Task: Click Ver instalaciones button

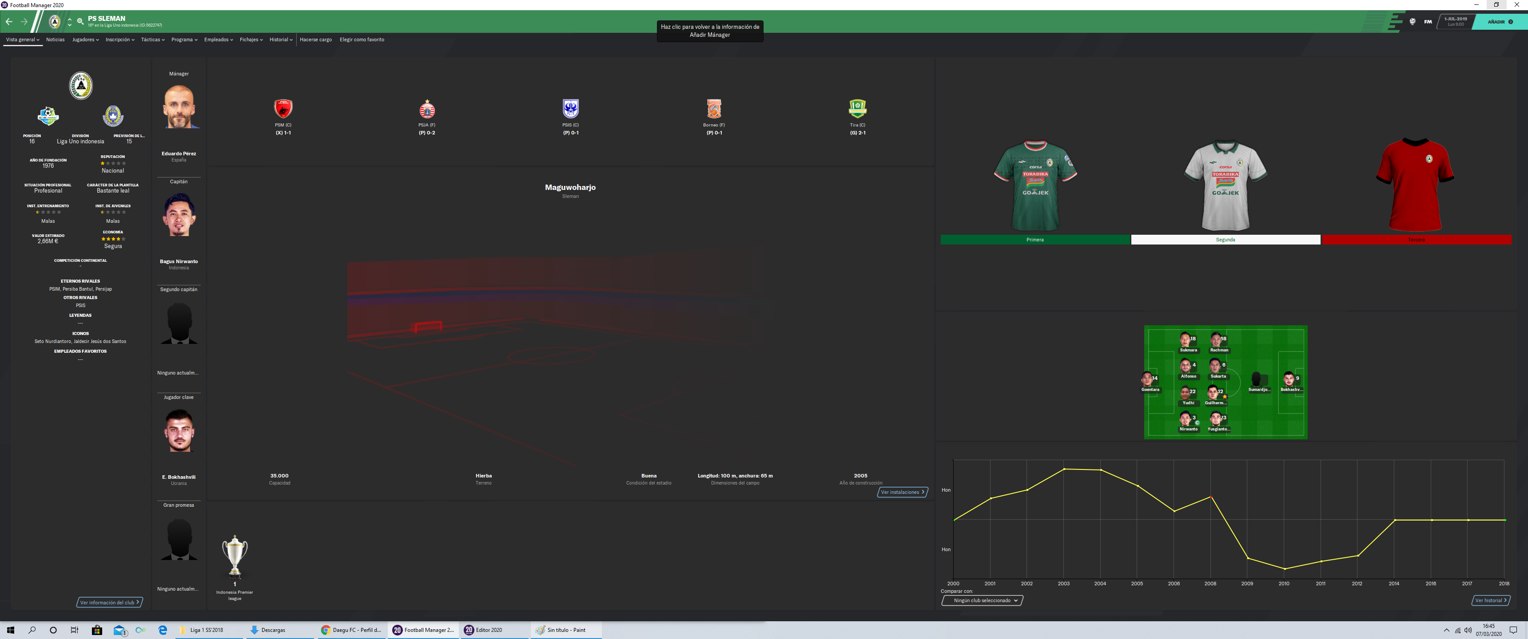Action: tap(902, 492)
